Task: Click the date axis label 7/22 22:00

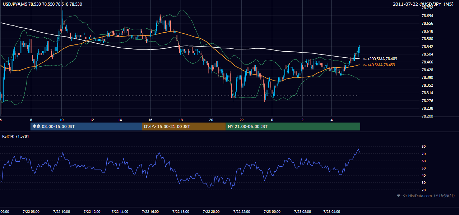Action: coord(241,211)
